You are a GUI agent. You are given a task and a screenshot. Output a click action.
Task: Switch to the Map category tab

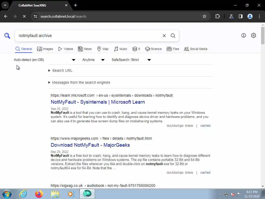click(x=103, y=49)
